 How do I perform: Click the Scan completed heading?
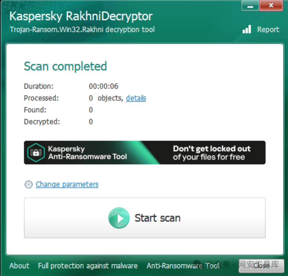click(x=65, y=66)
